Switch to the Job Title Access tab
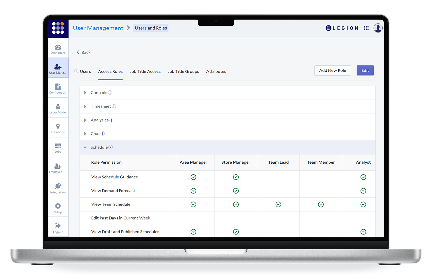Screen dimensions: 429x279 [145, 72]
